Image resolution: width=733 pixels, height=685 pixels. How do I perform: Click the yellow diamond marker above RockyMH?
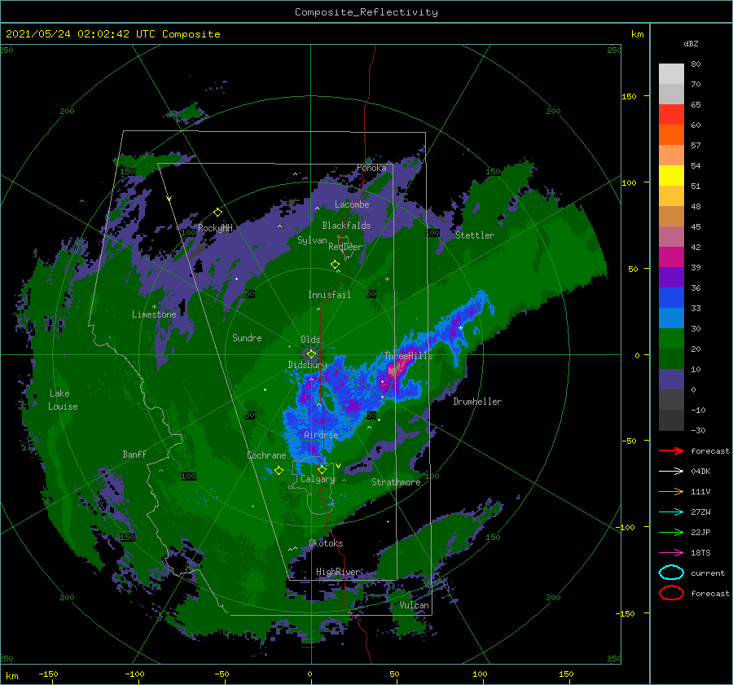coord(217,213)
